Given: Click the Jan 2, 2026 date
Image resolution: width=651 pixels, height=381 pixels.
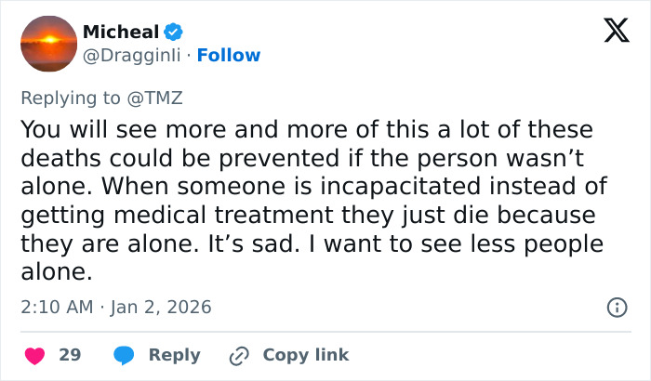Looking at the screenshot, I should [164, 306].
